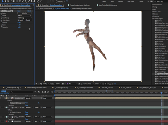Open the Get Other Source layer dropdown
The image size is (168, 125).
pos(21,20)
